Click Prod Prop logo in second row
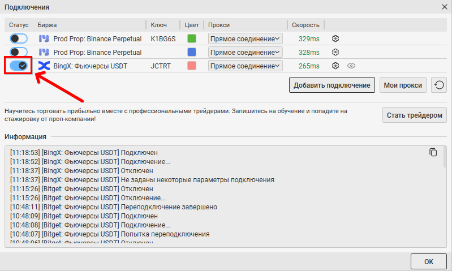The image size is (452, 271). click(44, 52)
